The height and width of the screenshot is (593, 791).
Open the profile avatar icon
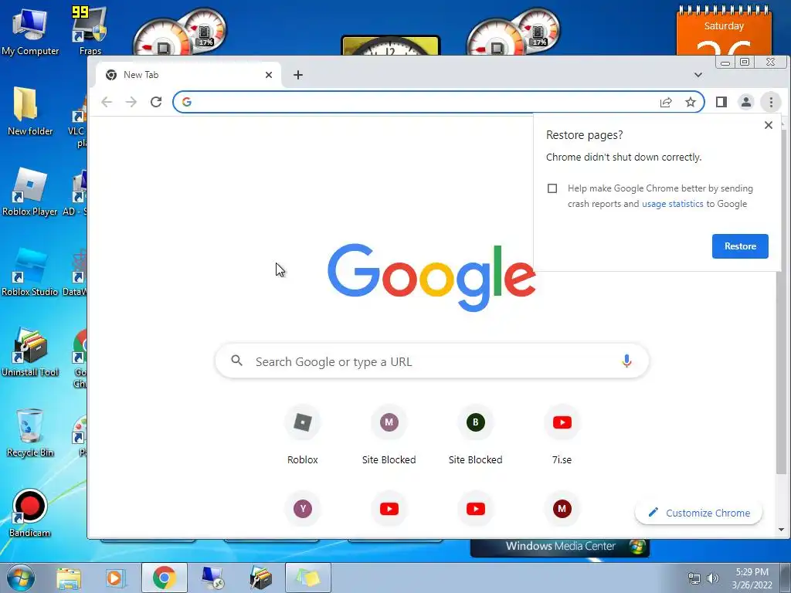coord(746,103)
